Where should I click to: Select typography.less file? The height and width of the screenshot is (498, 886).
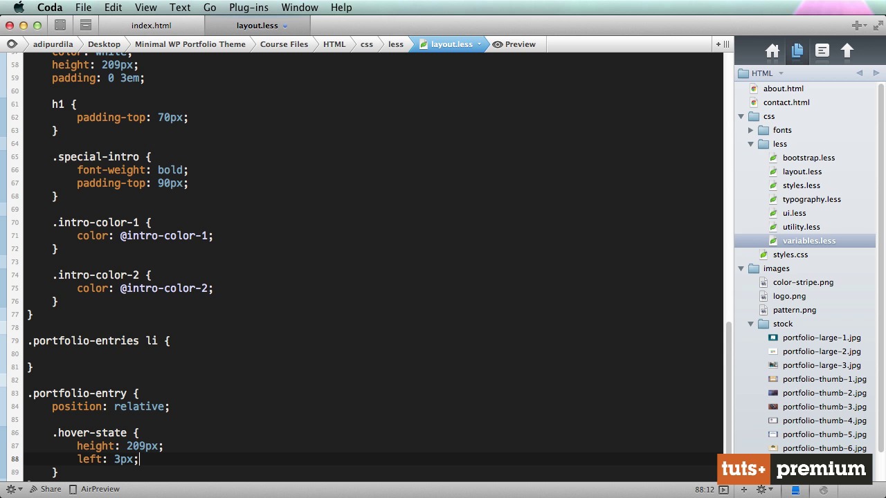point(811,199)
